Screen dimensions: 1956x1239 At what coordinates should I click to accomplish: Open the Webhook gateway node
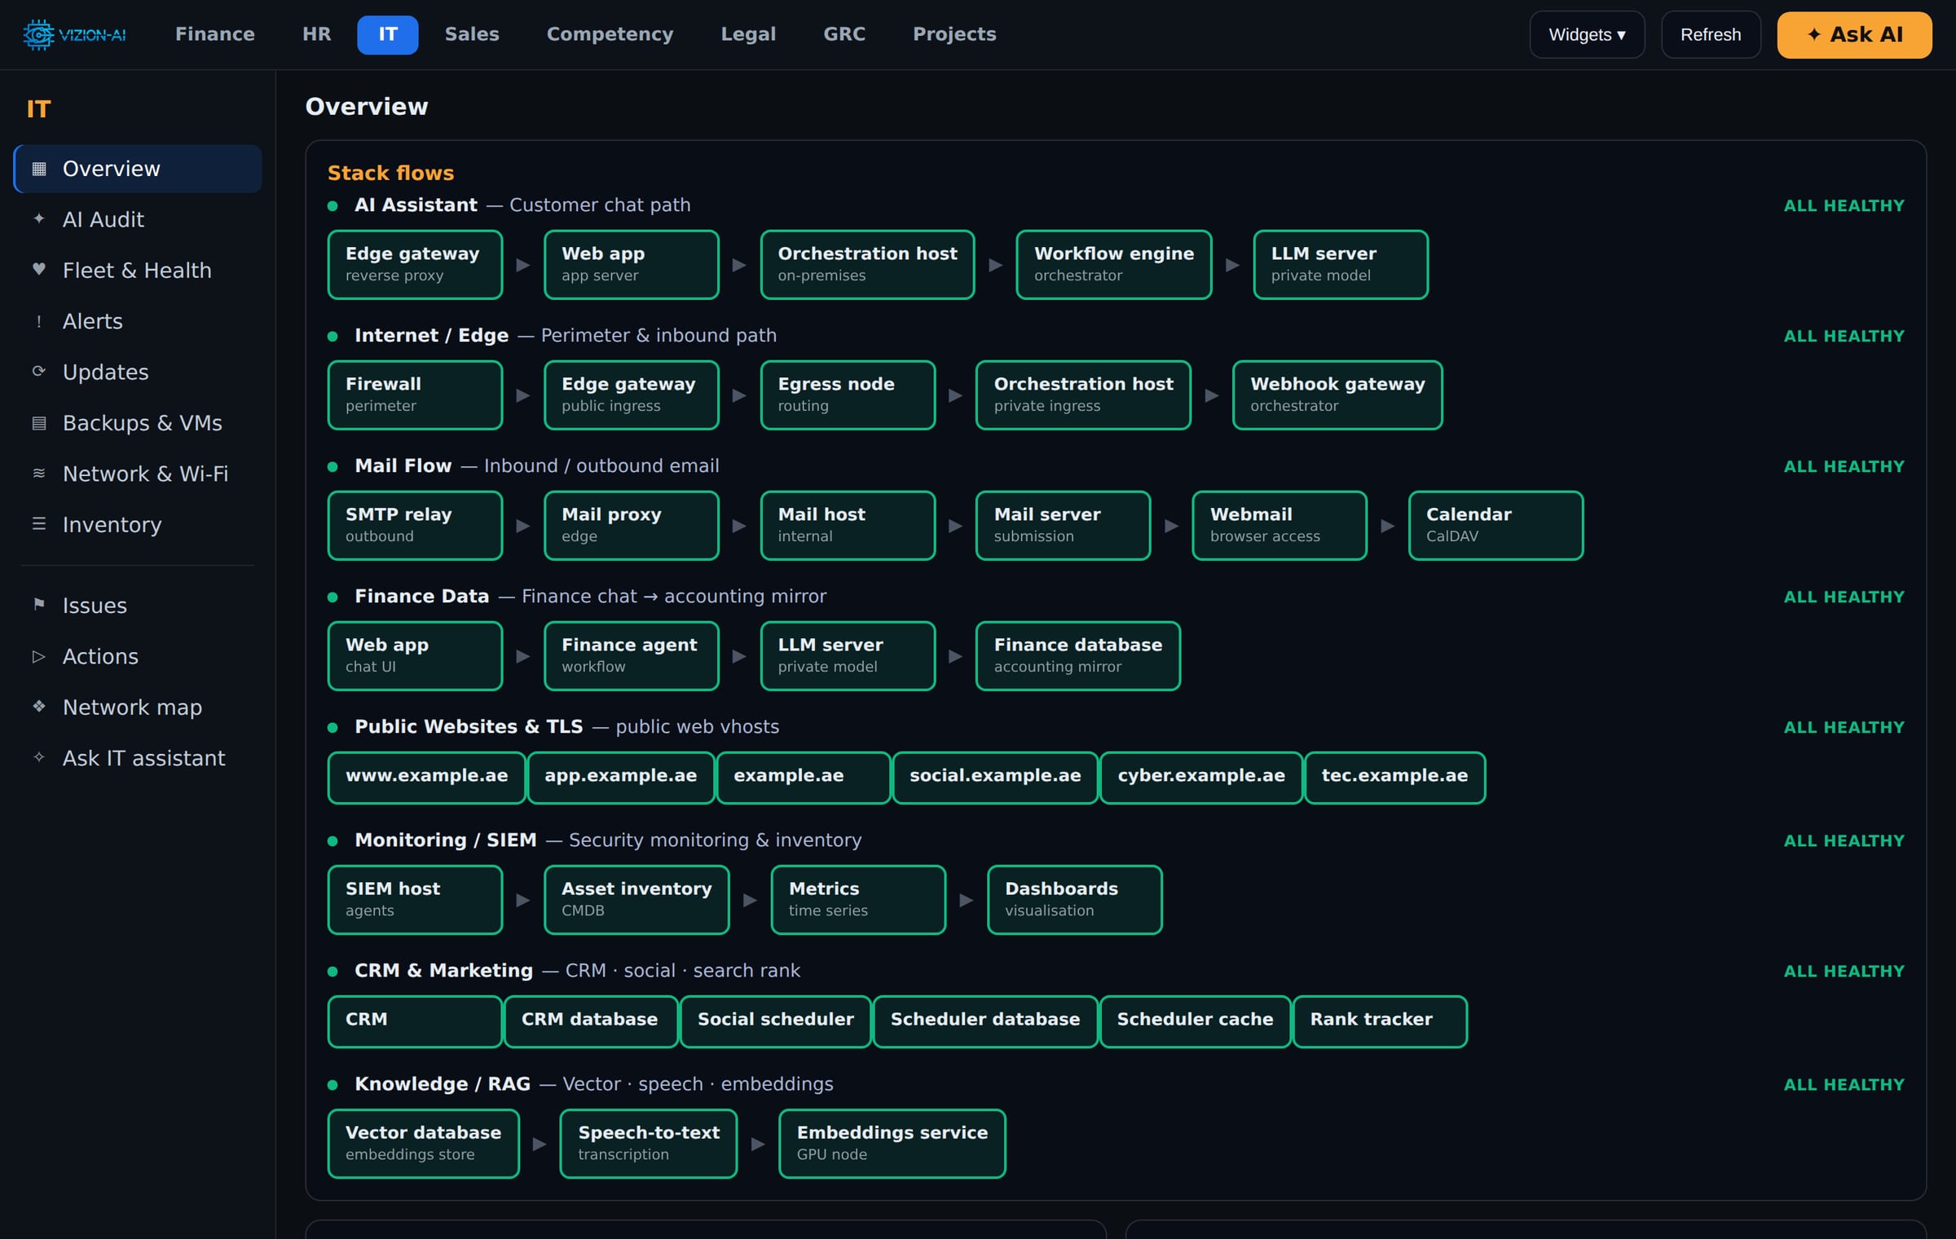click(x=1337, y=395)
